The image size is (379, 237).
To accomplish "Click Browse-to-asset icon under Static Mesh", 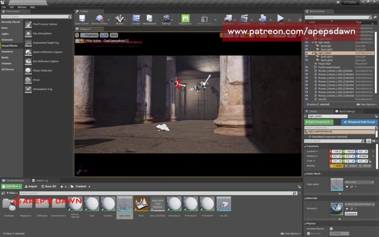I will click(352, 187).
